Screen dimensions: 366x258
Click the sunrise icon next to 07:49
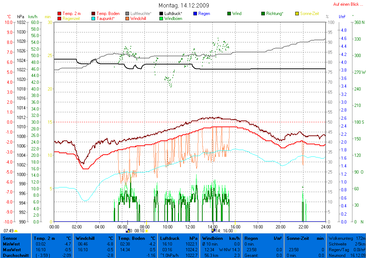(x=16, y=231)
